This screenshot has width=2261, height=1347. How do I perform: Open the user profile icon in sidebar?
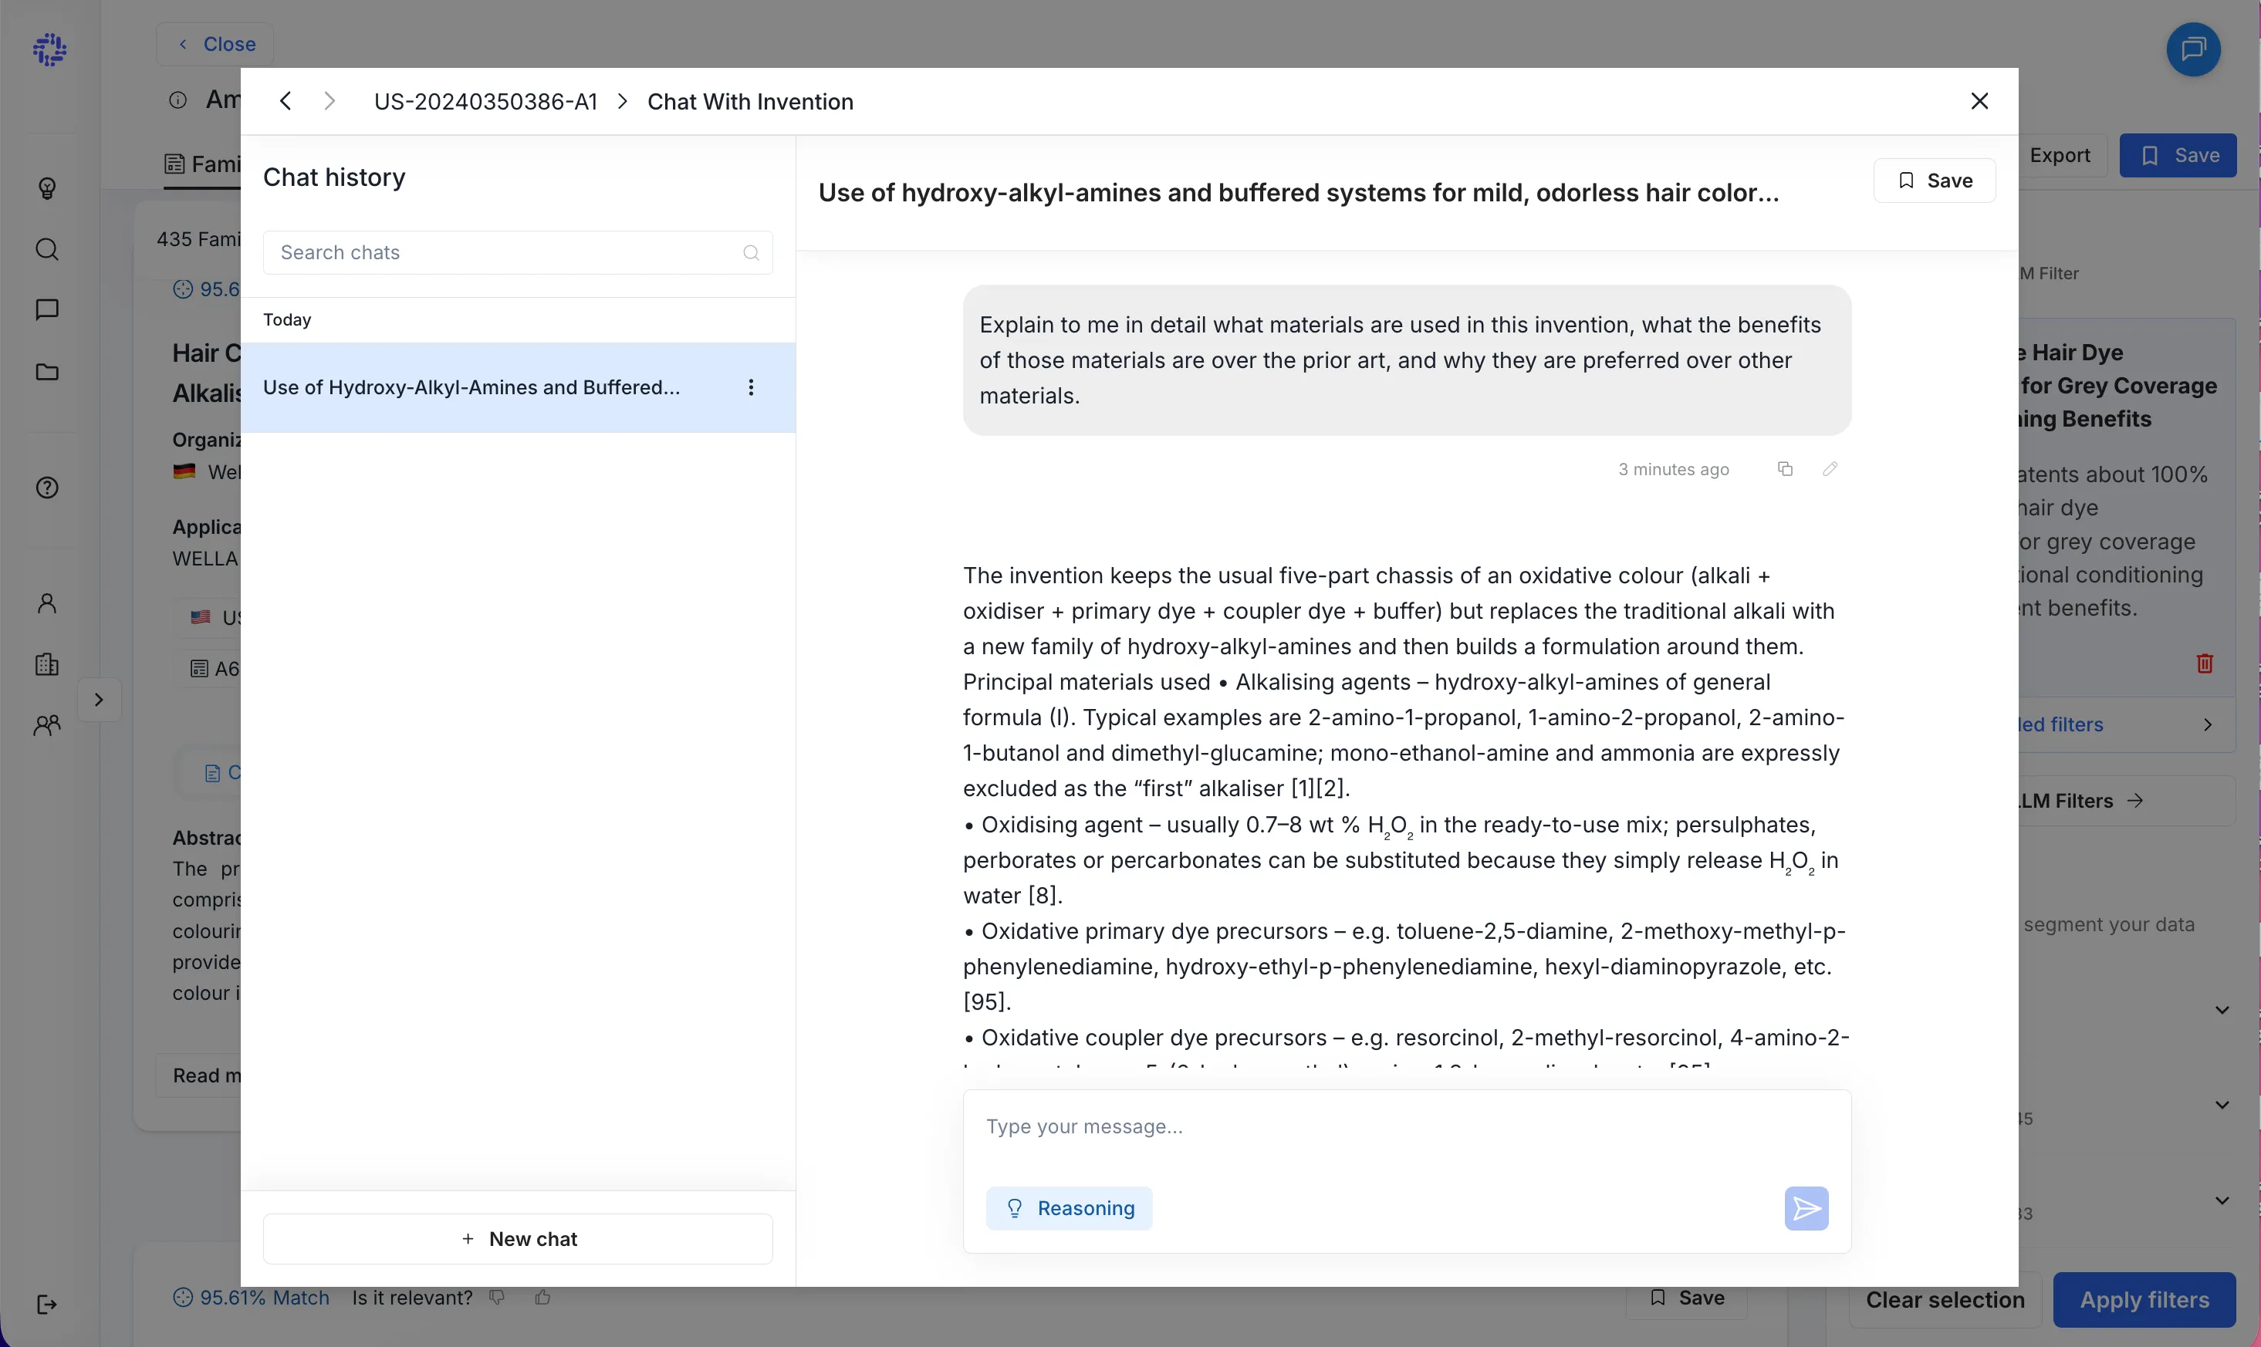(47, 603)
